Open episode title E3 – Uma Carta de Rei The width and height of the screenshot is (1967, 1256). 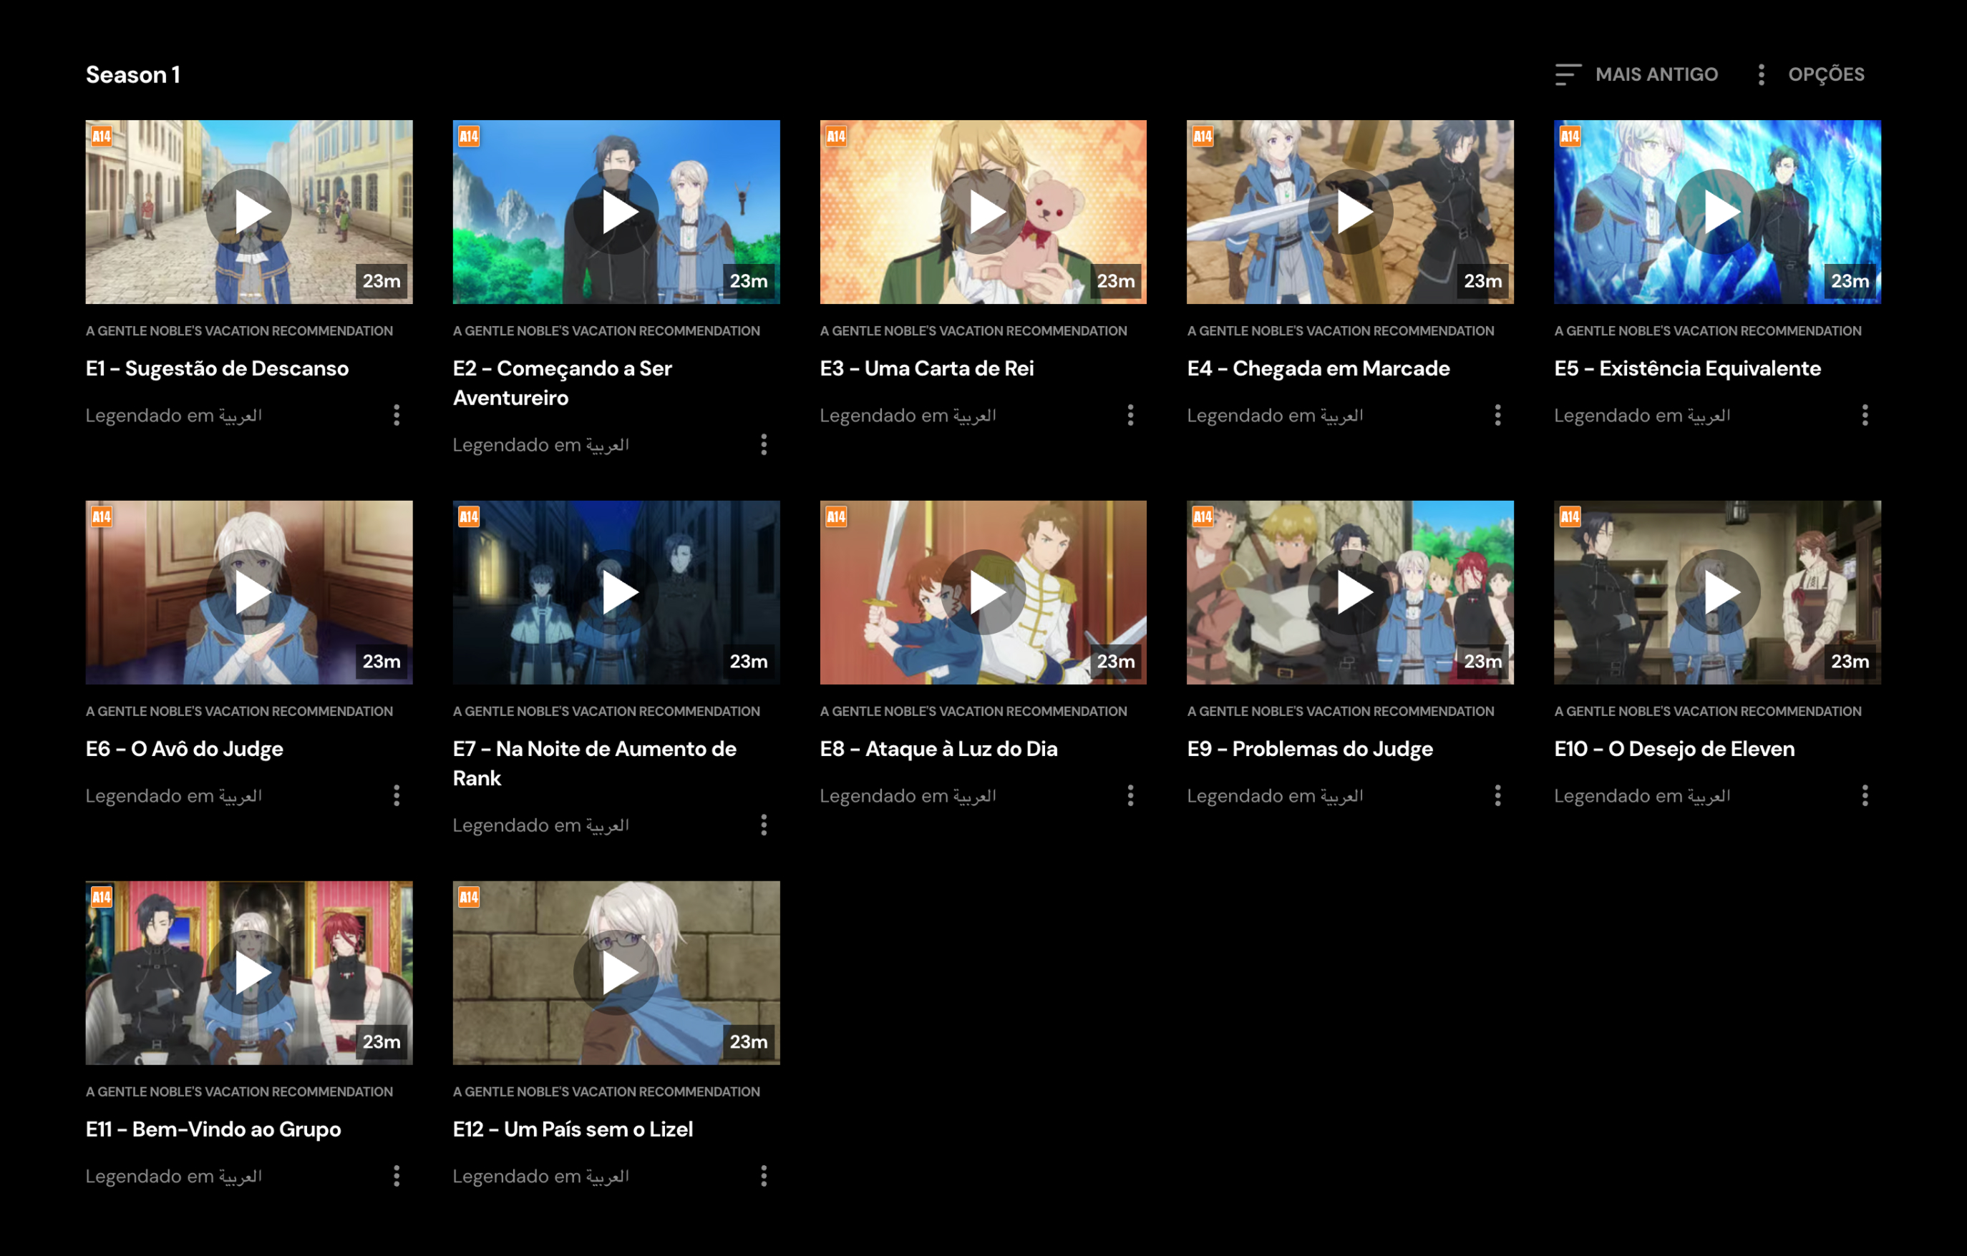pyautogui.click(x=927, y=369)
